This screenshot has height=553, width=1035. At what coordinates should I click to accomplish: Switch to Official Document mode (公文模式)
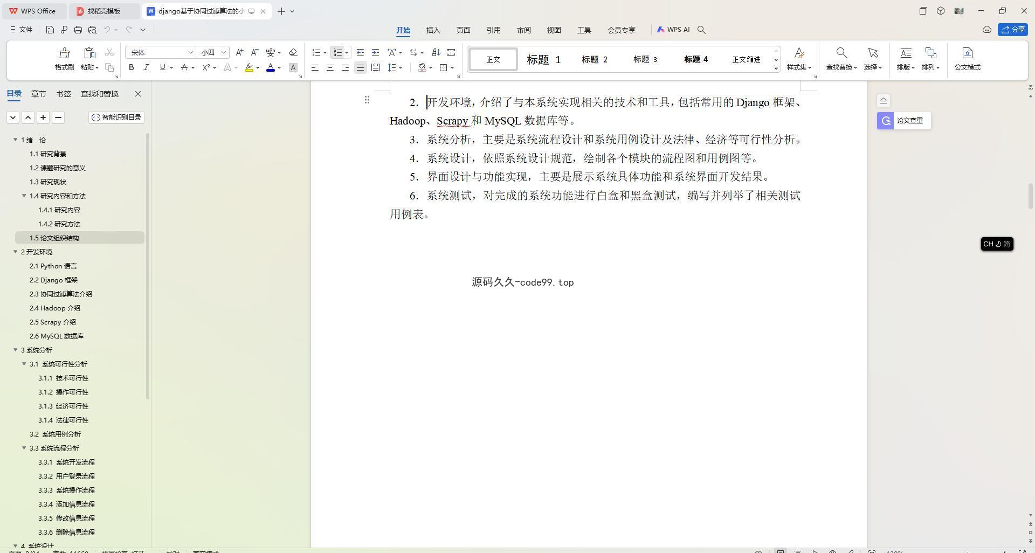pos(967,59)
